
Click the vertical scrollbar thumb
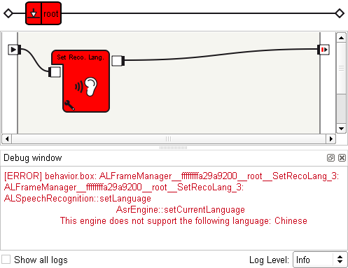tap(341, 69)
